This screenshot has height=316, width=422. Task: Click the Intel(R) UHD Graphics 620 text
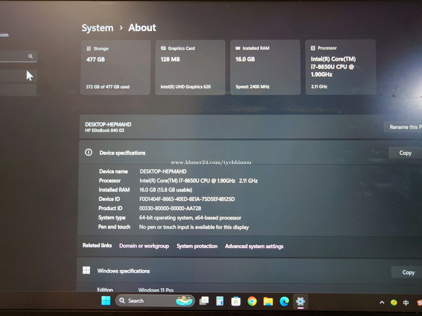click(186, 87)
